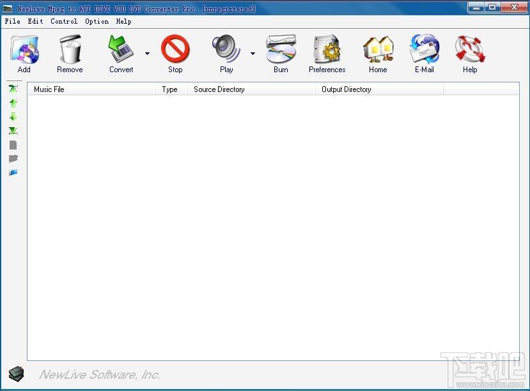The height and width of the screenshot is (391, 530).
Task: Open the Help menu in menu bar
Action: point(124,21)
